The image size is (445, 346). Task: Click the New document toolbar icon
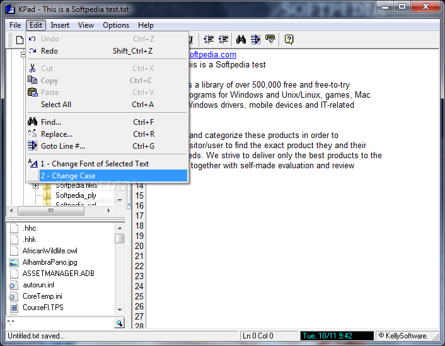[x=20, y=40]
